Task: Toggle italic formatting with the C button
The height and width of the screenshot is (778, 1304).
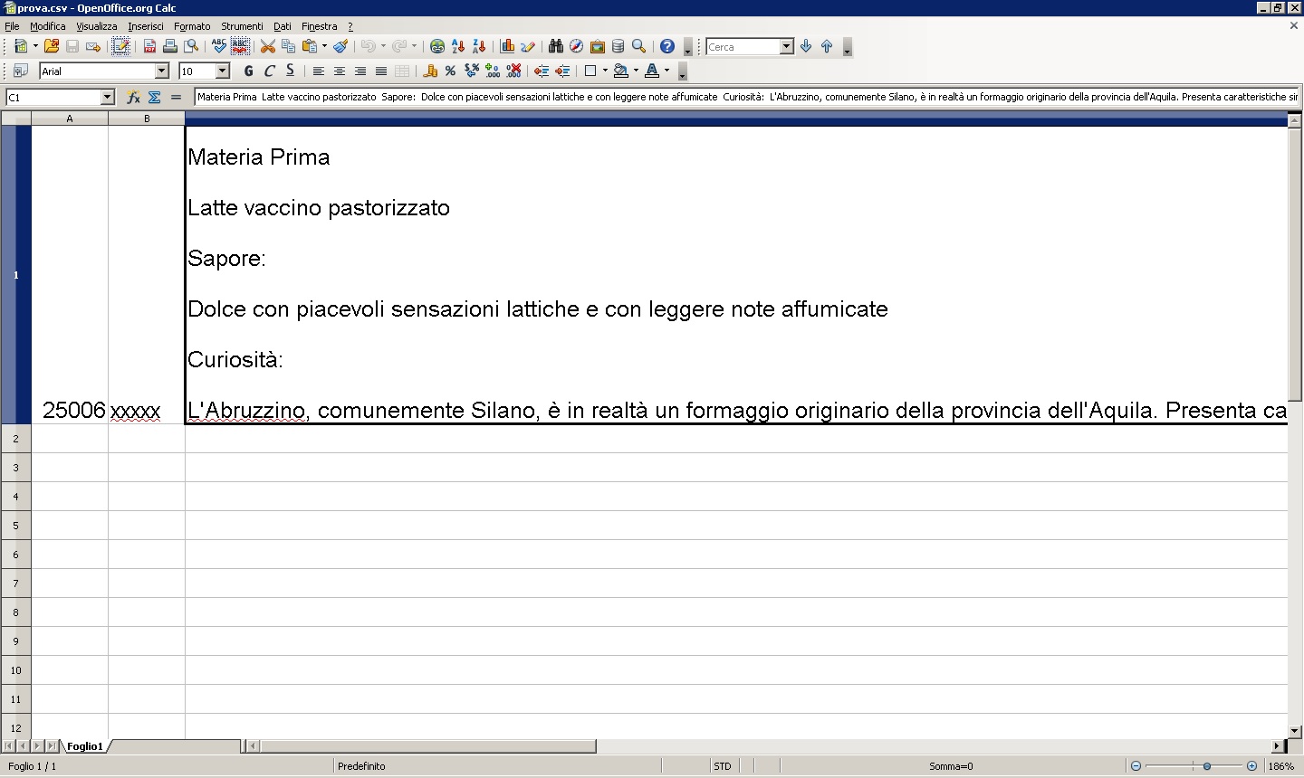Action: pyautogui.click(x=270, y=71)
